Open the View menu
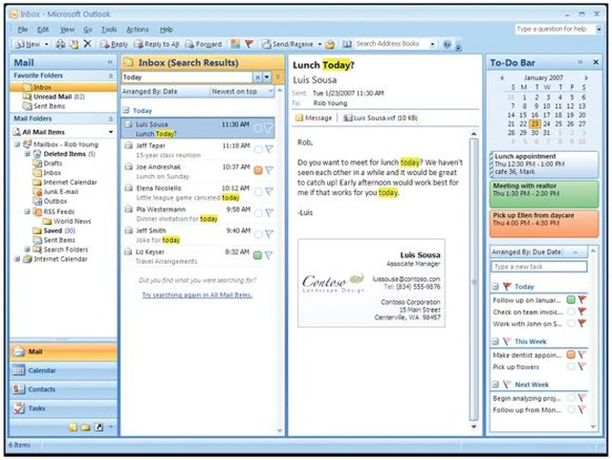This screenshot has height=460, width=612. [67, 30]
